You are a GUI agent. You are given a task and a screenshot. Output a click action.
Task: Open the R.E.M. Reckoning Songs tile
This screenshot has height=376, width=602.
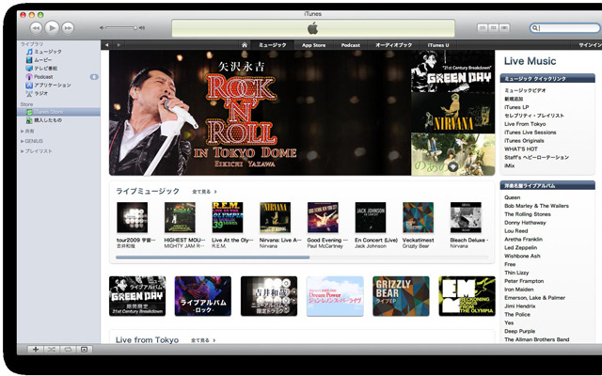467,296
